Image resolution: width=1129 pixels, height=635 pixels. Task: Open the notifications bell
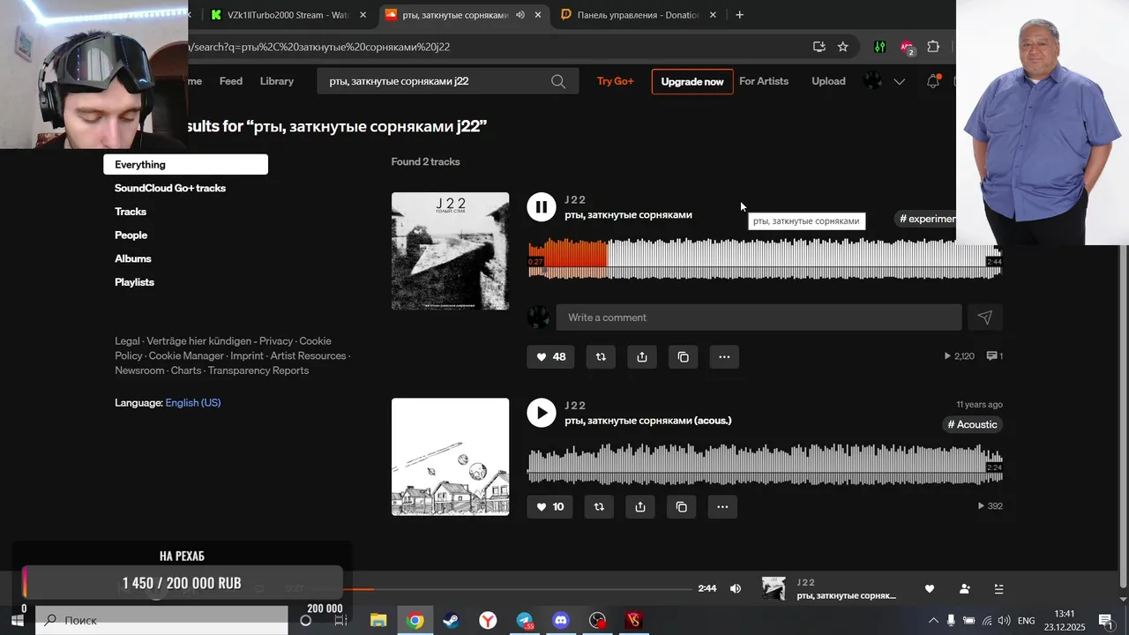coord(933,81)
